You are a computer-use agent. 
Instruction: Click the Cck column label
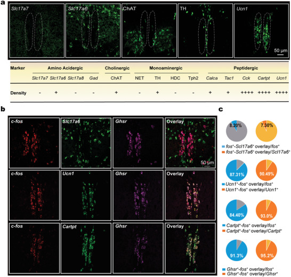click(246, 78)
